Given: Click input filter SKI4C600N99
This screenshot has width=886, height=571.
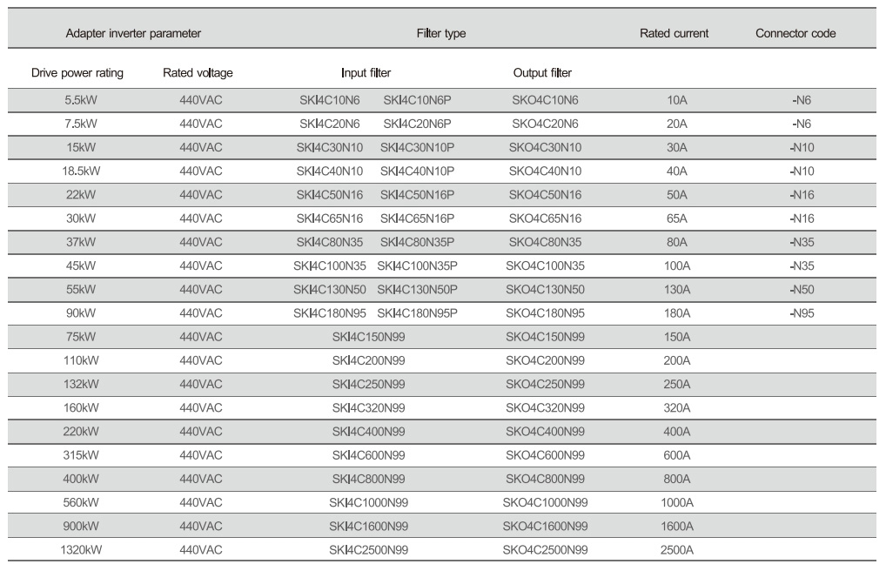Looking at the screenshot, I should pyautogui.click(x=368, y=456).
